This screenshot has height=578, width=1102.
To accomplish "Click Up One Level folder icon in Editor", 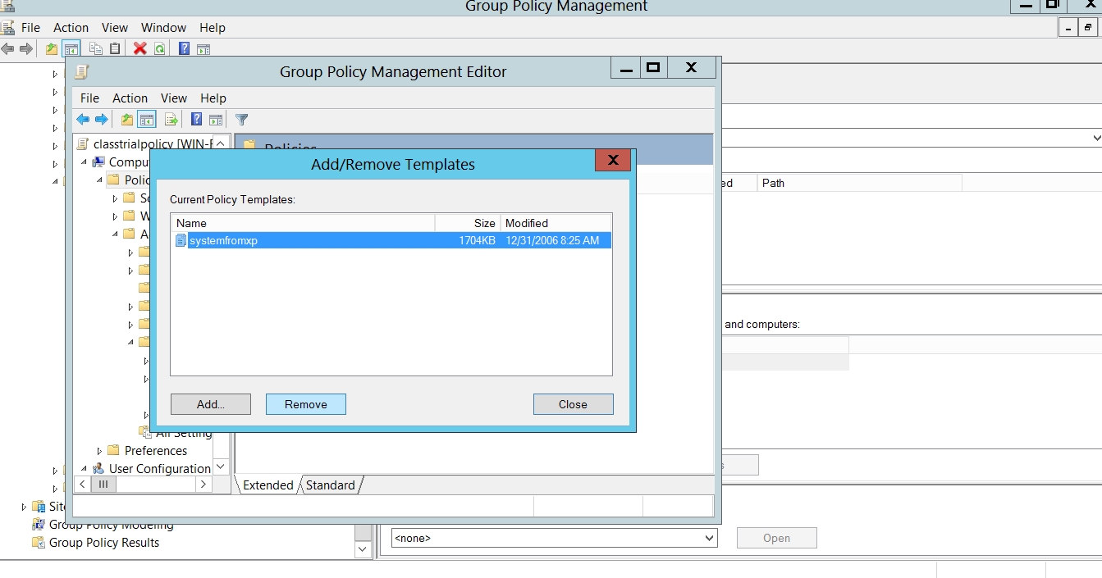I will pos(126,120).
